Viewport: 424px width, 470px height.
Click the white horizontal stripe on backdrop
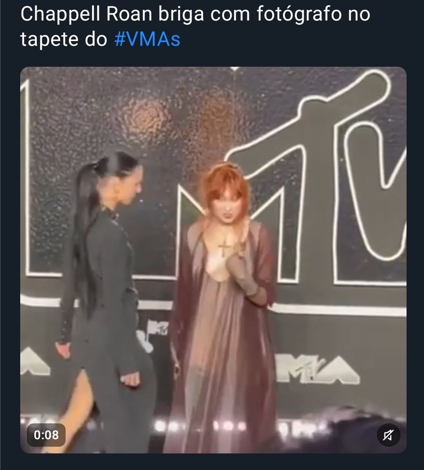pos(338,309)
